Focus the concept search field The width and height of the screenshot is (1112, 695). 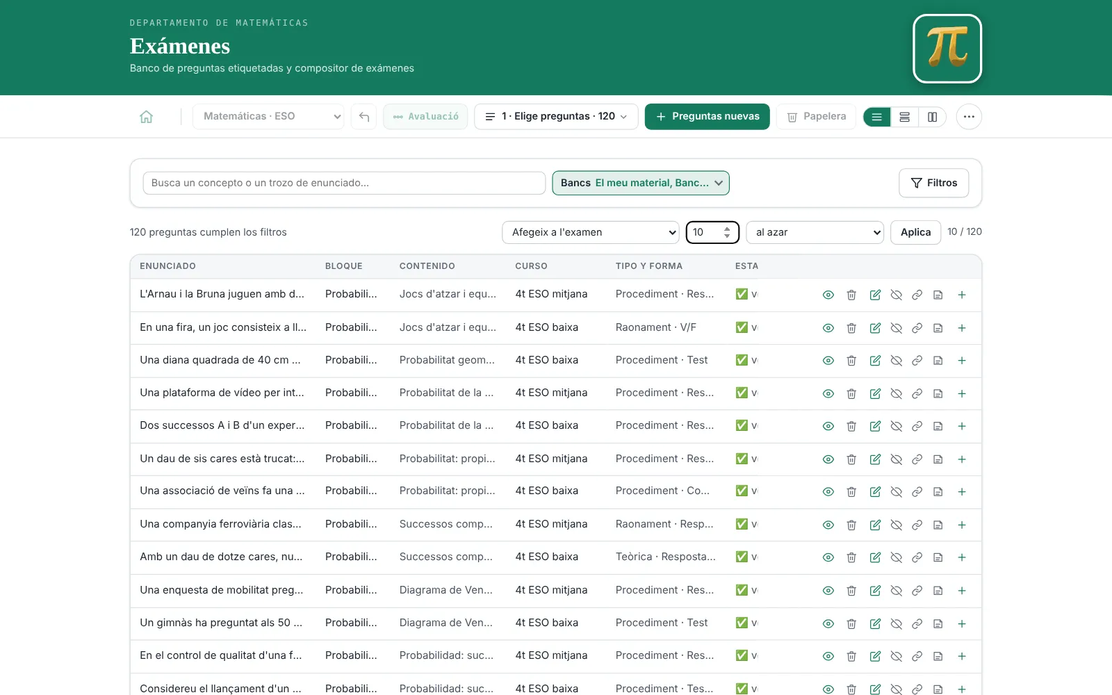coord(344,183)
